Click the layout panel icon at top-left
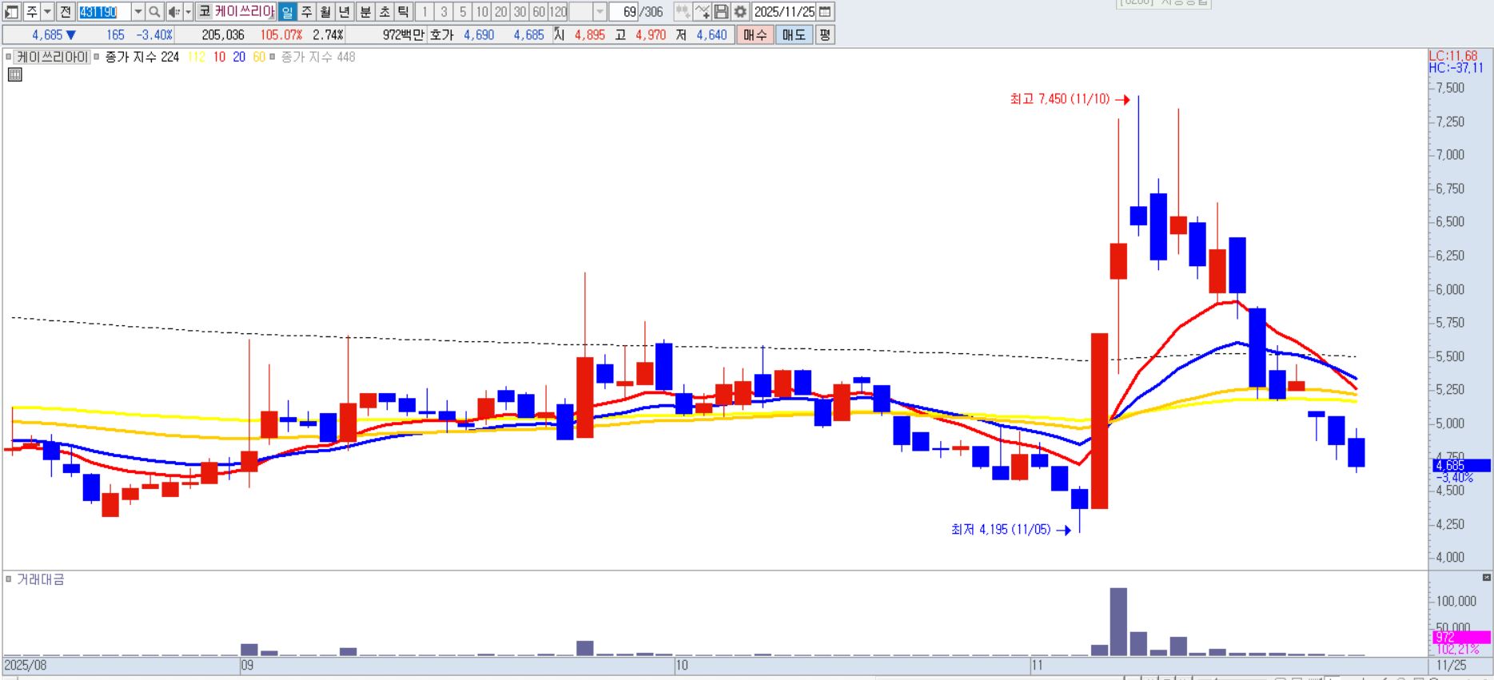Screen dimensions: 1494x680 [x=11, y=12]
